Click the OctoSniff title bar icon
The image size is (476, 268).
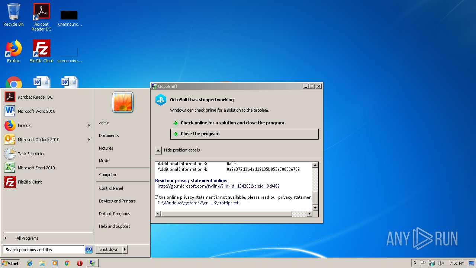154,86
